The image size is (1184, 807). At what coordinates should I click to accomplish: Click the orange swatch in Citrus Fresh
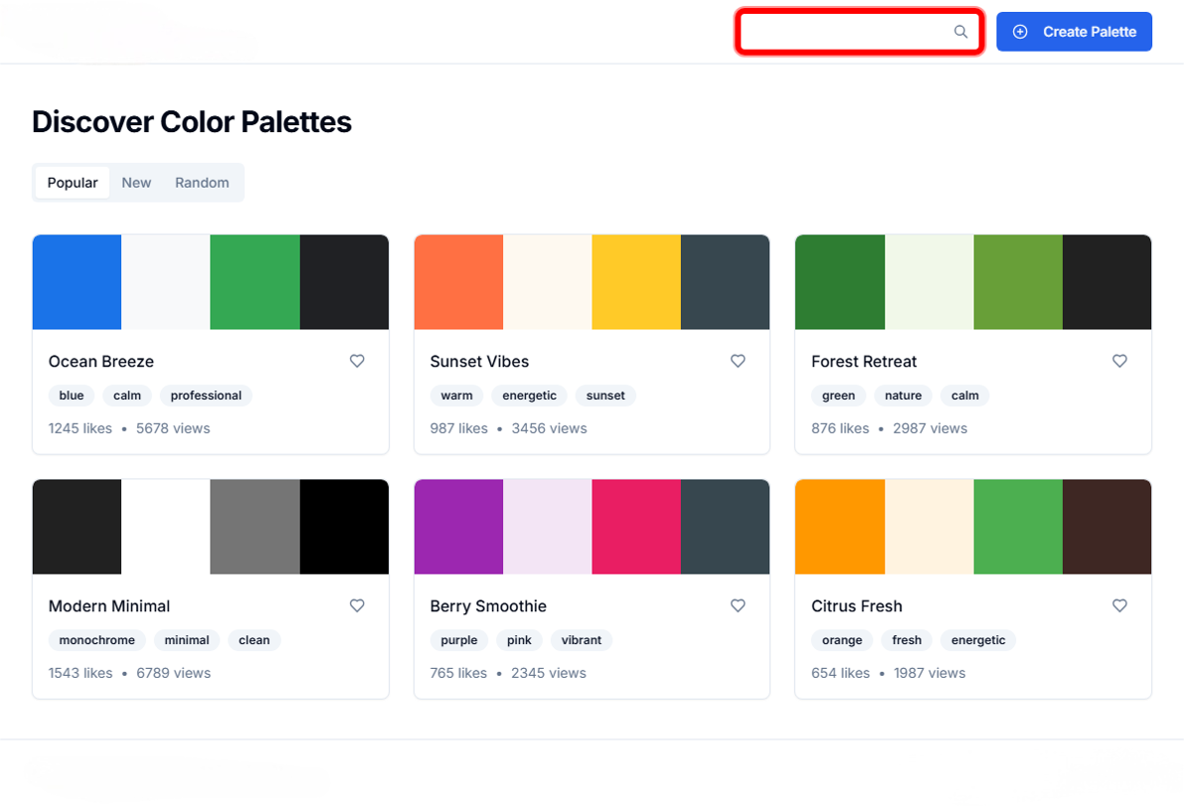click(839, 527)
